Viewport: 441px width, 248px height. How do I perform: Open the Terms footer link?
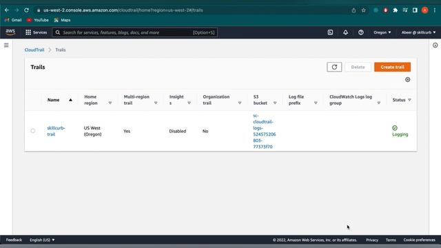(391, 240)
